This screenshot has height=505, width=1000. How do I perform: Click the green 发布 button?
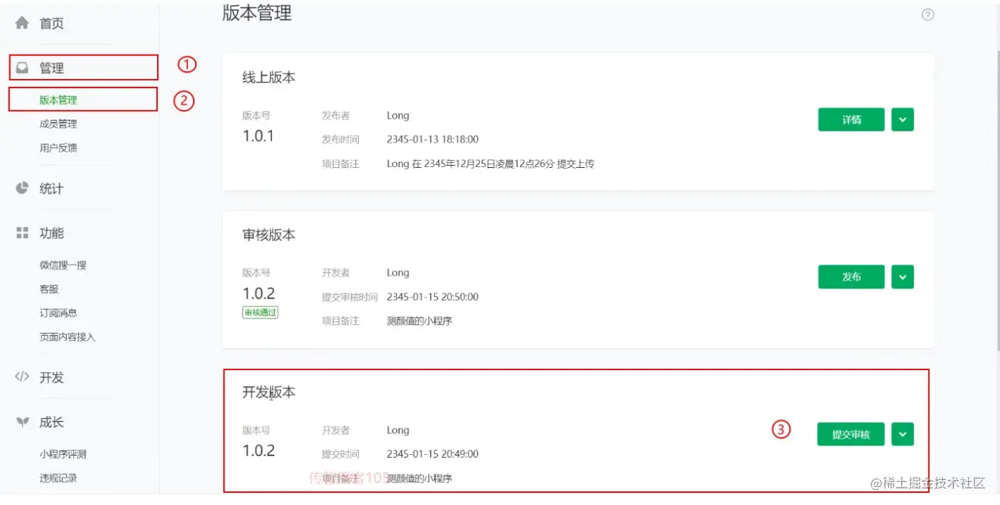(851, 277)
